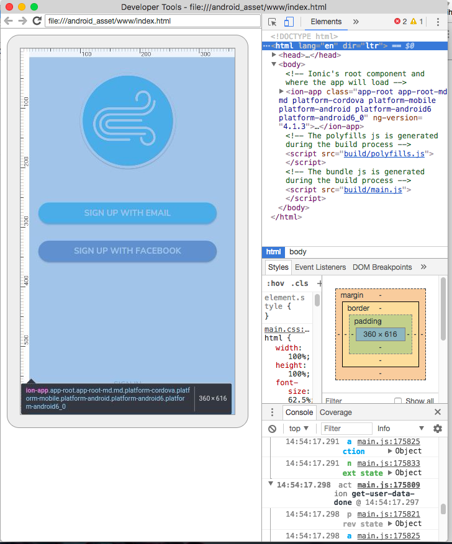452x544 pixels.
Task: Open the Event Listeners tab
Action: tap(320, 267)
